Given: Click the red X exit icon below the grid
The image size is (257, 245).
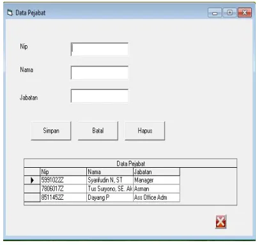Looking at the screenshot, I should (x=221, y=222).
